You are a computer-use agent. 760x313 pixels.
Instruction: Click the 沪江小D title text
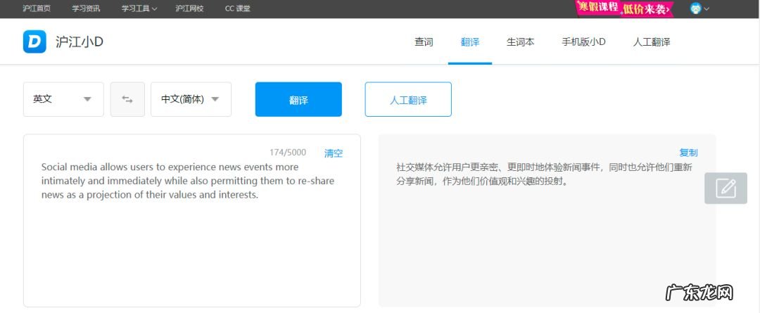80,42
